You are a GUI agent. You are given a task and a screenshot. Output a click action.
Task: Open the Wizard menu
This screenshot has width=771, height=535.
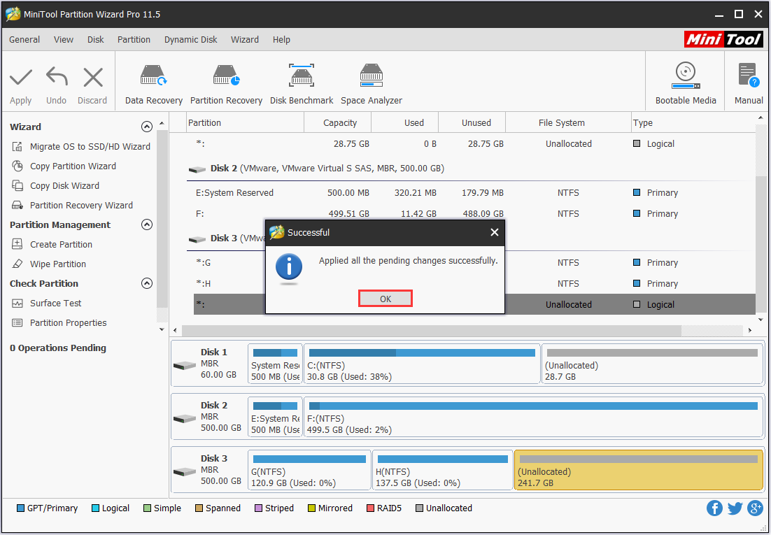point(245,40)
